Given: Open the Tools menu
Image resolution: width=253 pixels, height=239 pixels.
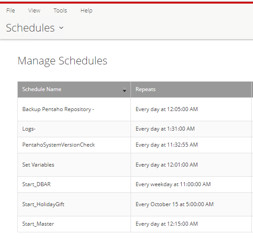Looking at the screenshot, I should (x=60, y=11).
